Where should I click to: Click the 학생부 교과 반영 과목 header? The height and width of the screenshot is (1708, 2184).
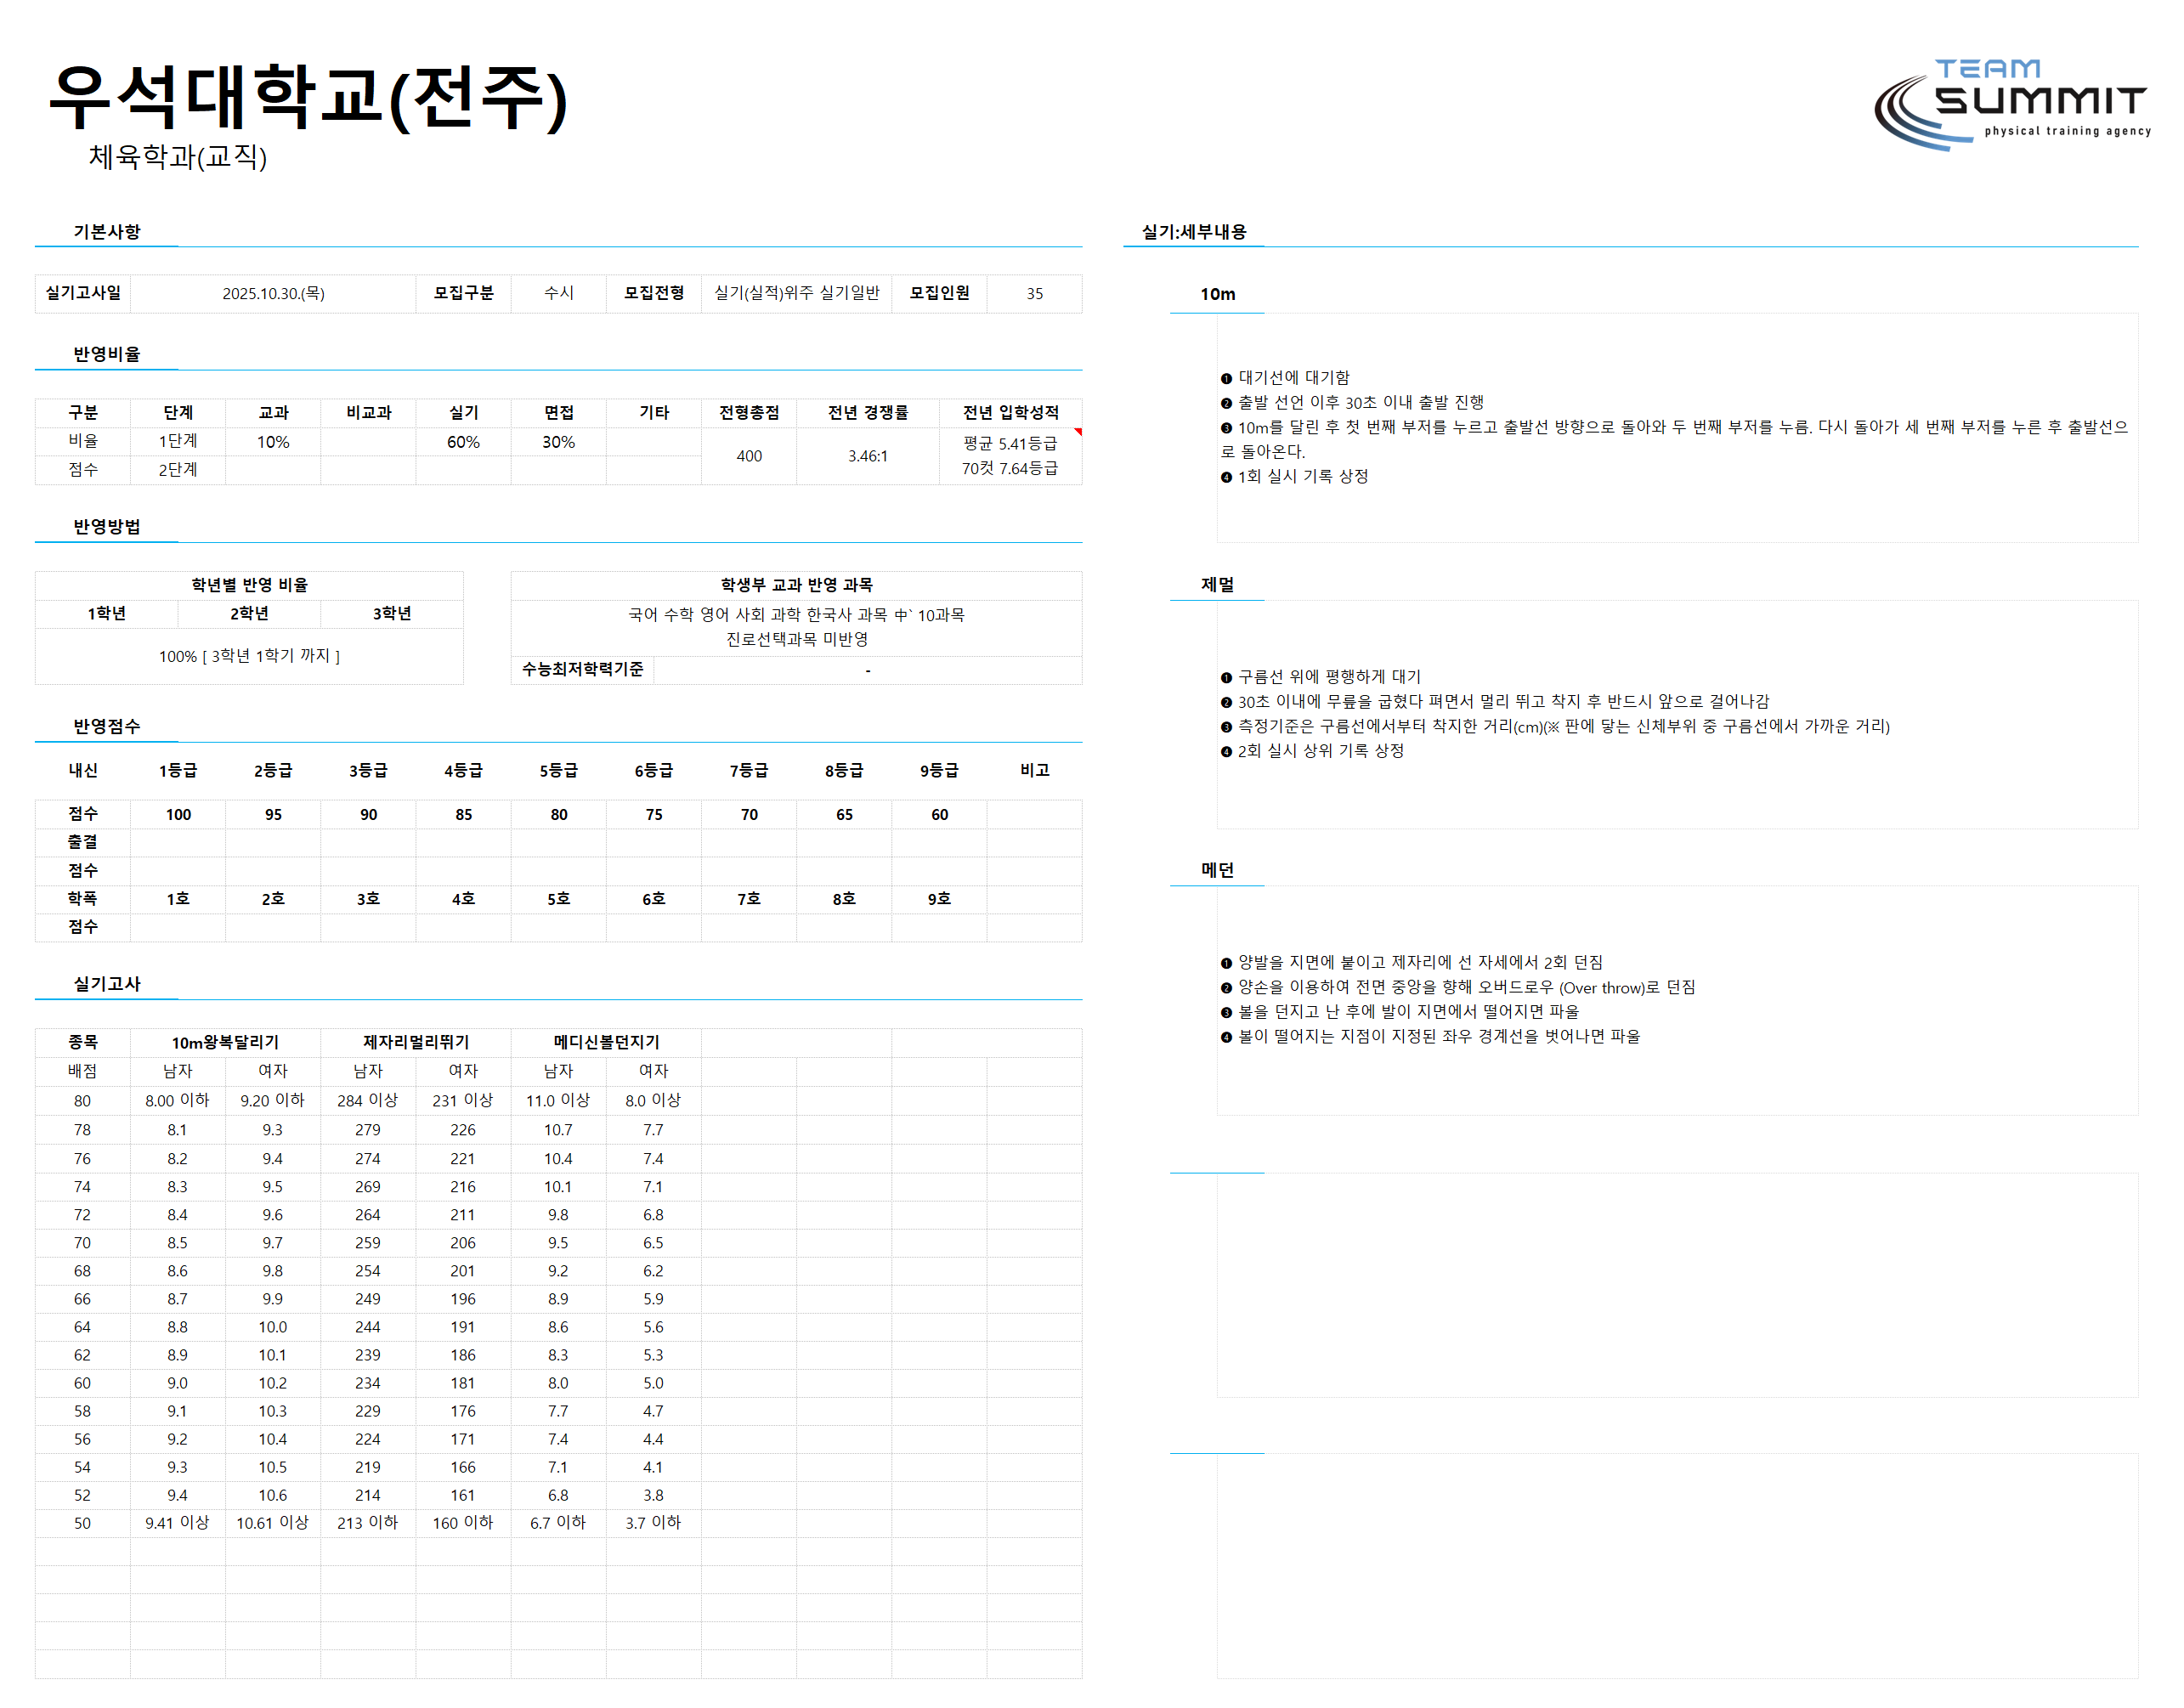point(796,585)
